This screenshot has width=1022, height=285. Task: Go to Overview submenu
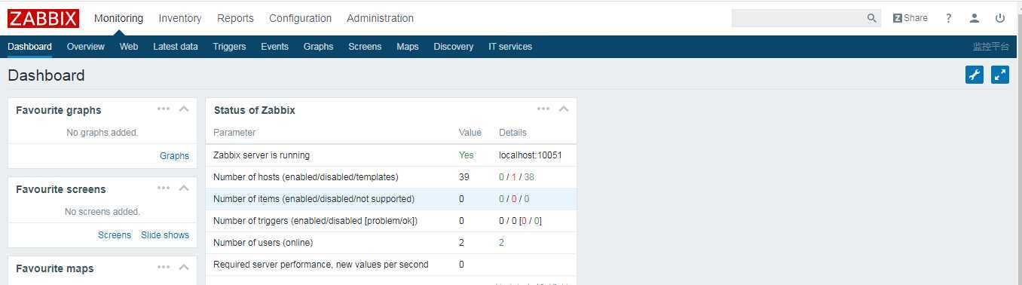(85, 47)
